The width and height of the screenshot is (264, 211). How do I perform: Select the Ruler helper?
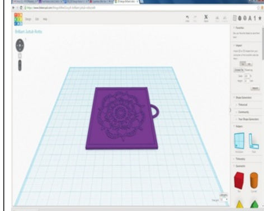pos(254,141)
